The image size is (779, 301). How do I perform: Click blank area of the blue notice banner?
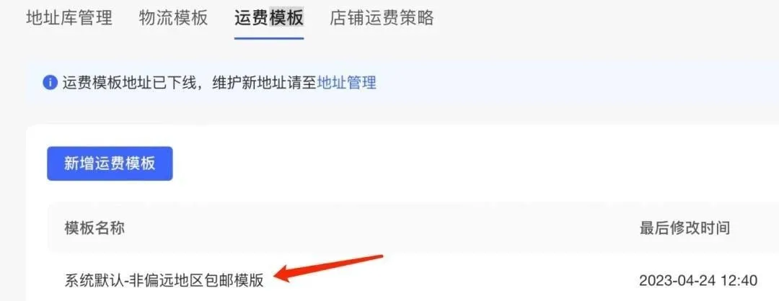pos(571,82)
